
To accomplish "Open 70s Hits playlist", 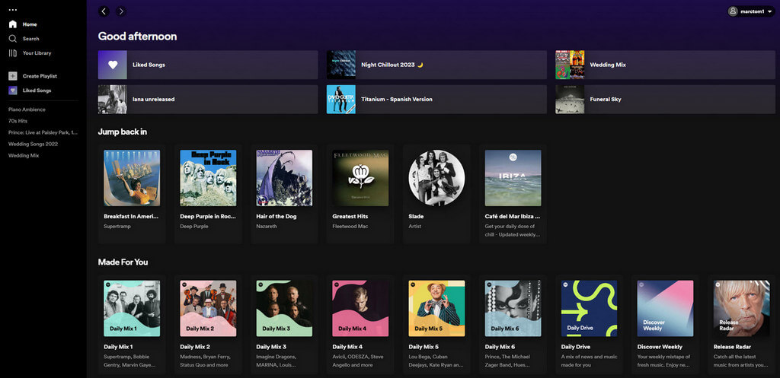I will tap(18, 121).
